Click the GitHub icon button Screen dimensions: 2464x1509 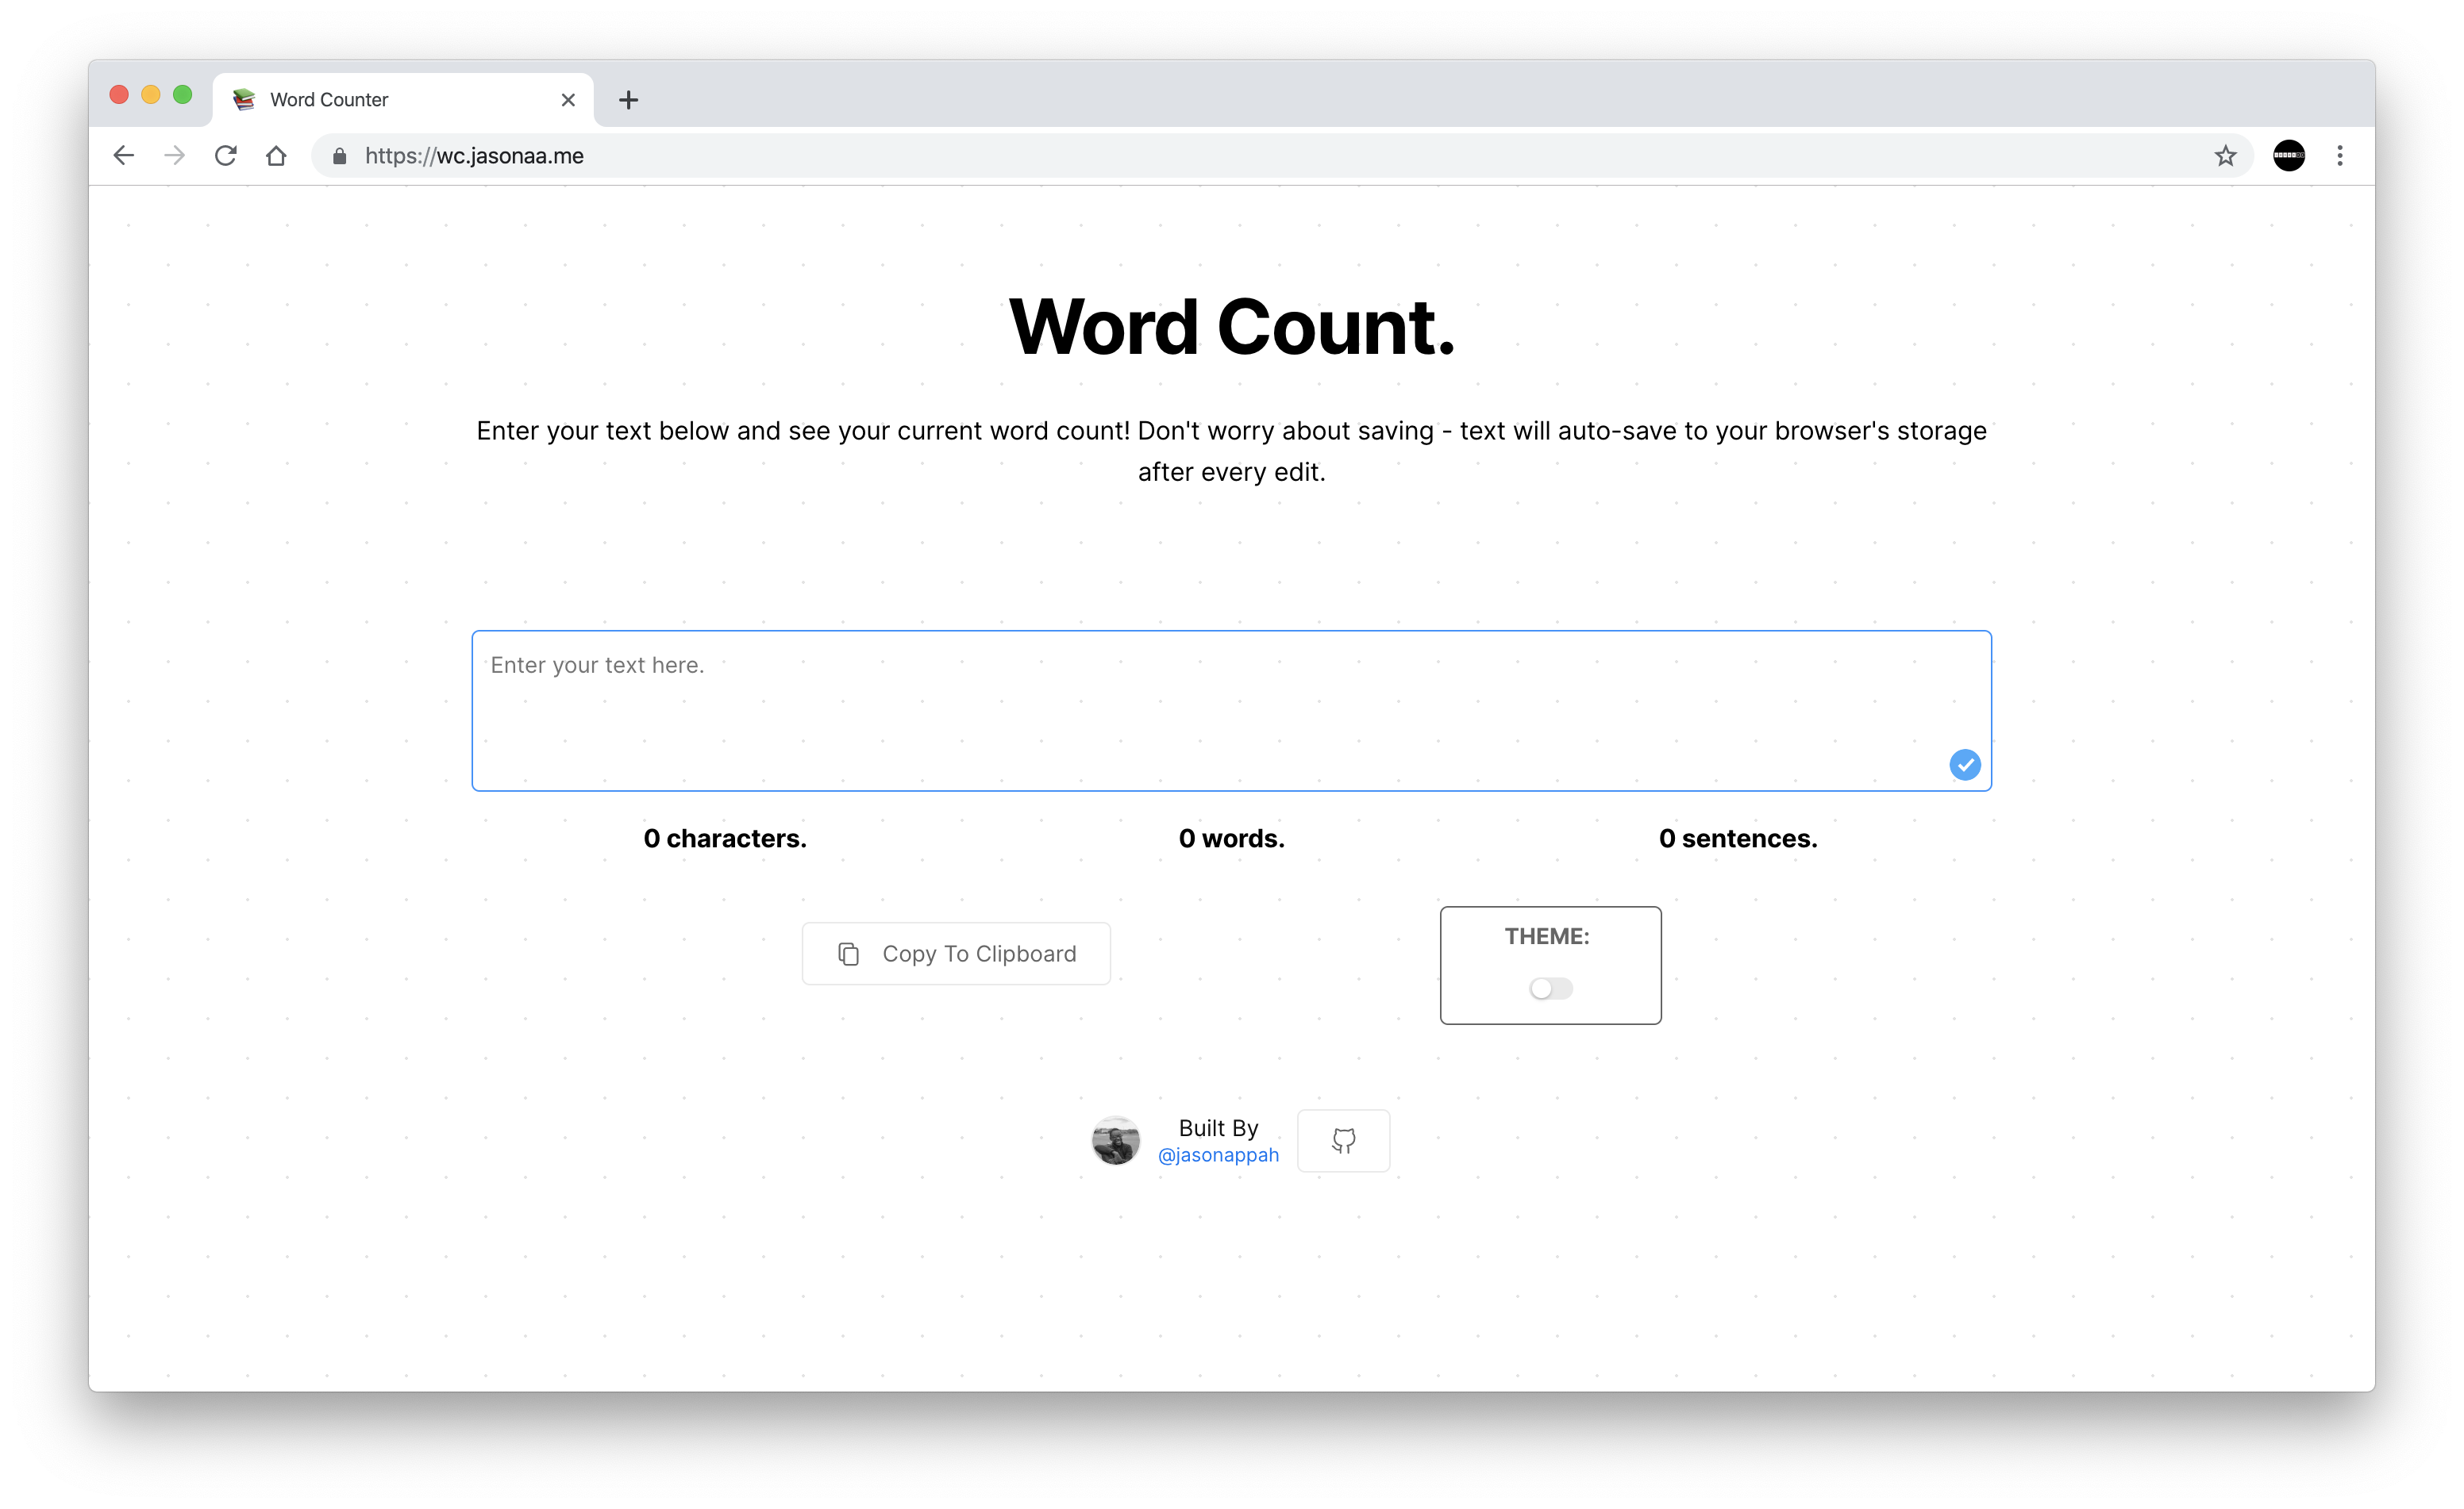point(1343,1140)
